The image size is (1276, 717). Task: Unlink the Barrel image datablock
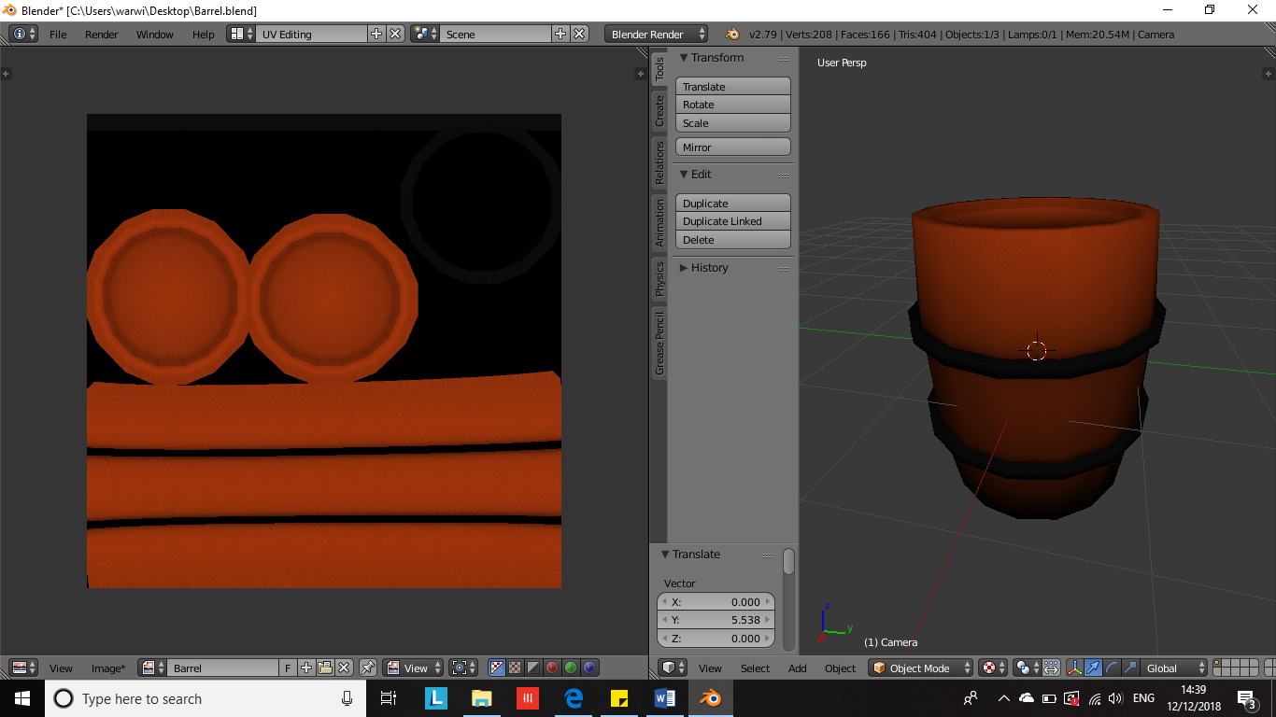coord(344,668)
